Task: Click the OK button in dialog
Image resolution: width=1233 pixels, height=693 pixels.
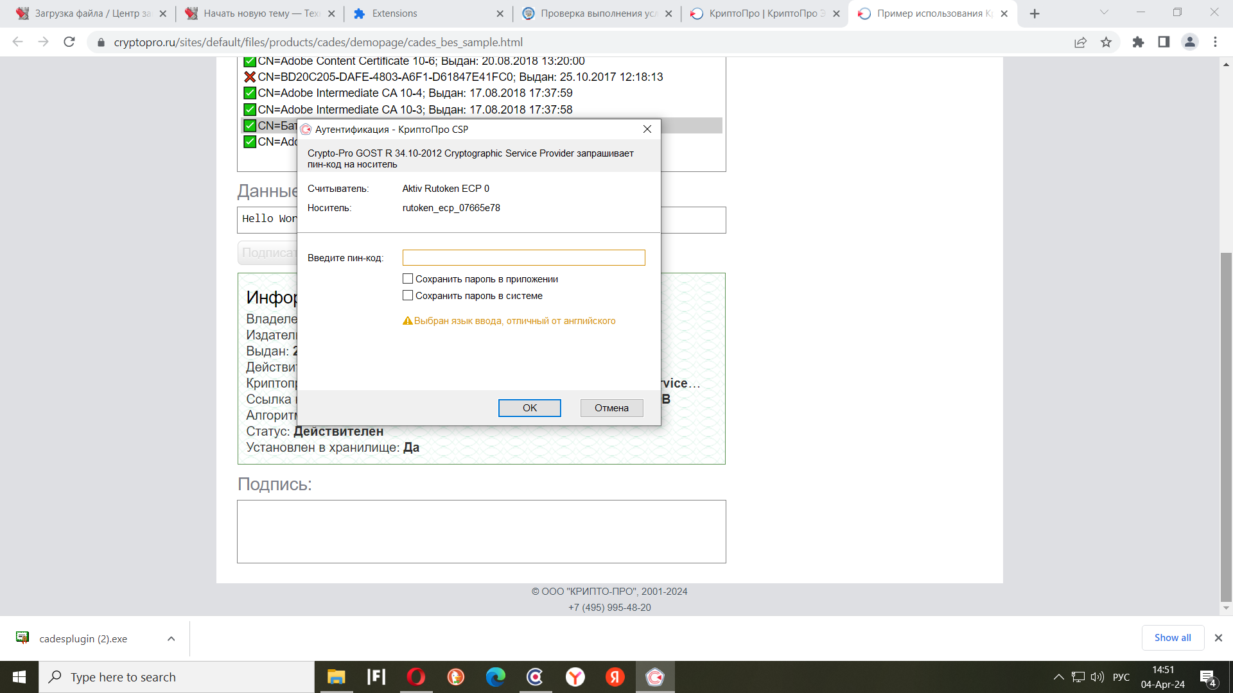Action: pyautogui.click(x=529, y=407)
